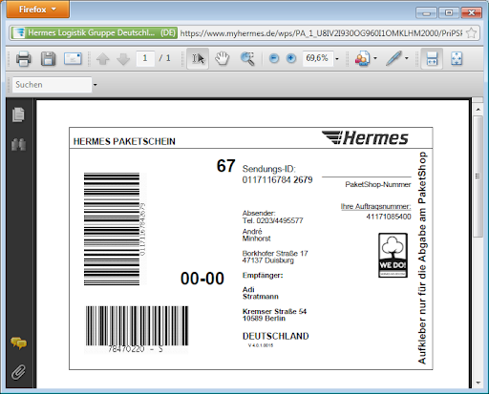Viewport: 489px width, 394px height.
Task: Open the zoom percentage dropdown arrow
Action: pyautogui.click(x=337, y=59)
